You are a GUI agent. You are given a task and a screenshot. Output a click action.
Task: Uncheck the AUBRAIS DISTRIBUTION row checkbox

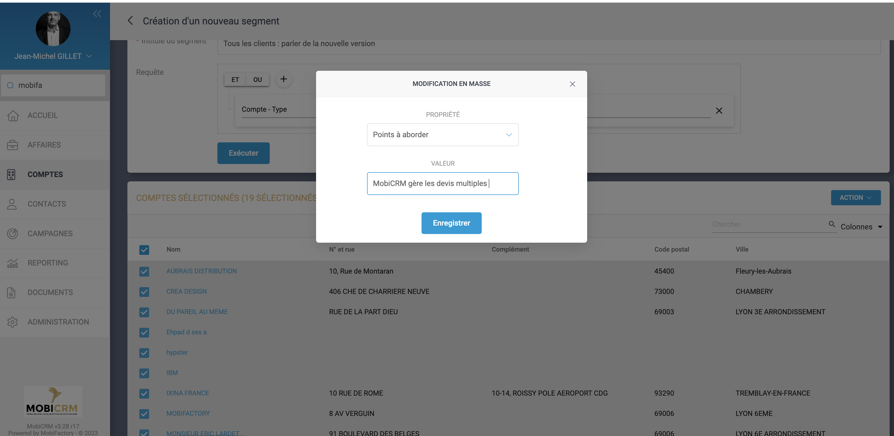[144, 271]
